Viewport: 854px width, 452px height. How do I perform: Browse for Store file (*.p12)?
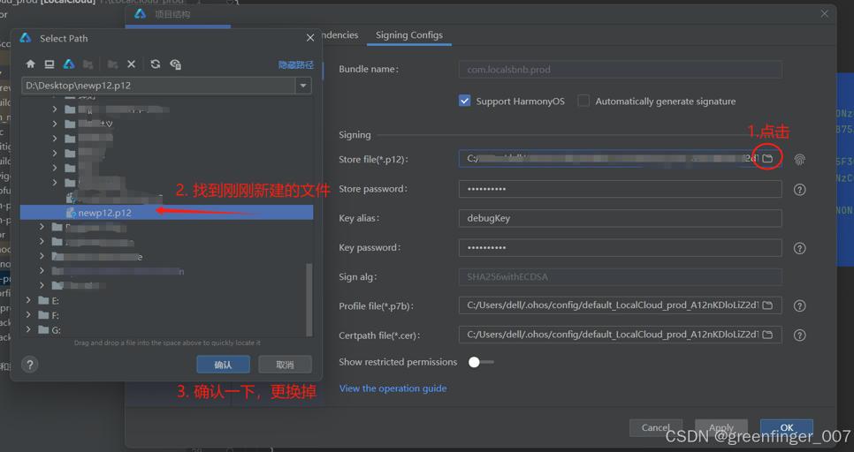point(767,158)
